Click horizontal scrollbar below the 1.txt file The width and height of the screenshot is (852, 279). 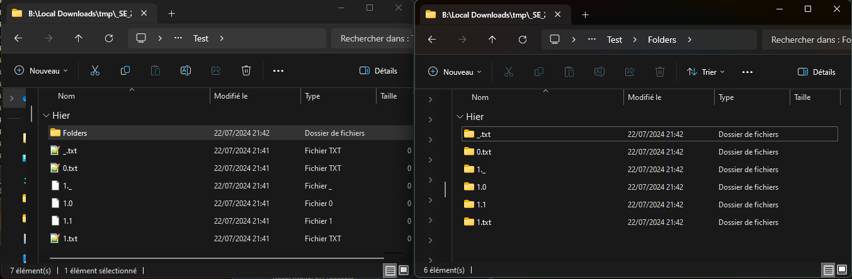(216, 258)
